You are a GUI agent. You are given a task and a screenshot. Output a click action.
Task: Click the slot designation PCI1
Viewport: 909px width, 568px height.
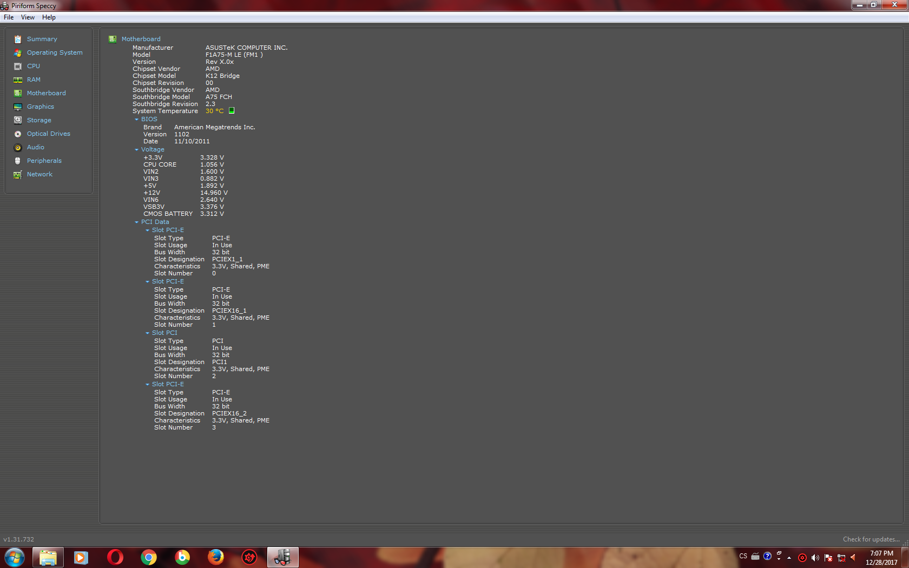220,362
